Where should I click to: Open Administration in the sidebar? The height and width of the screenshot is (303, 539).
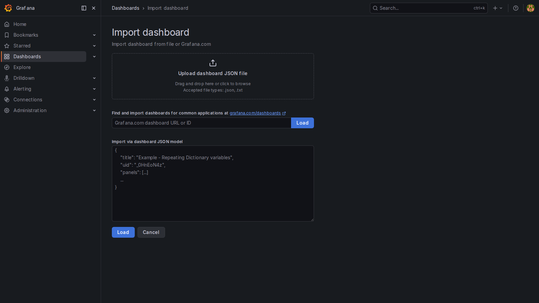click(x=30, y=110)
